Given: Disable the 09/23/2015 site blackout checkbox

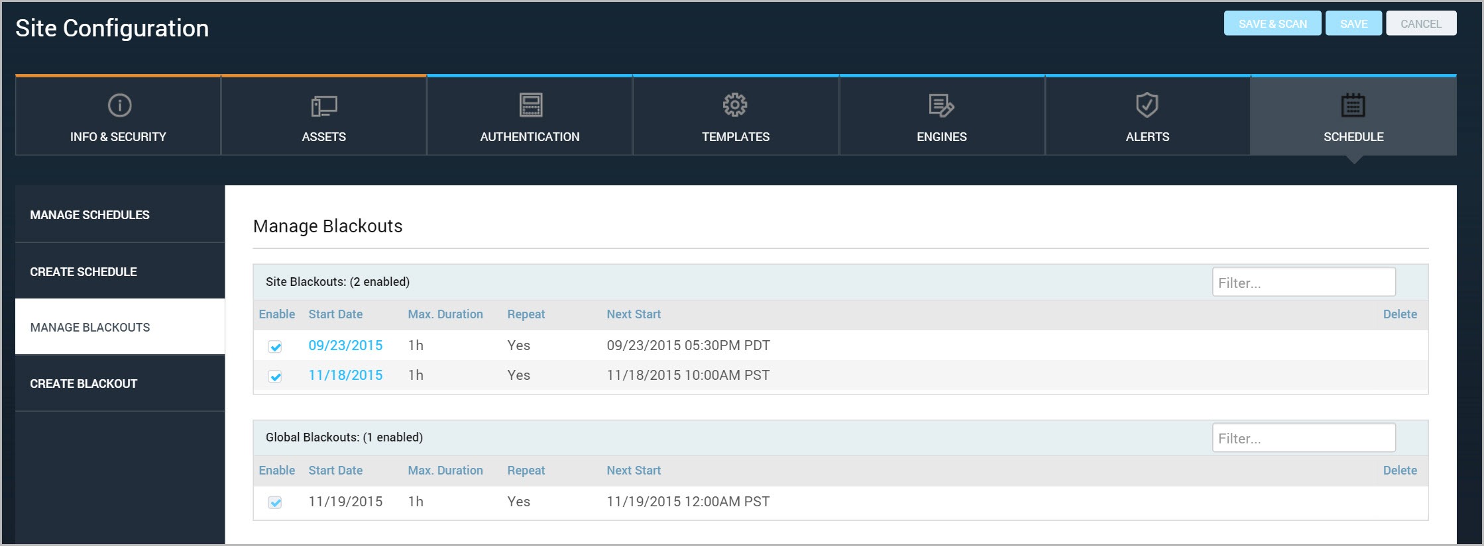Looking at the screenshot, I should (x=275, y=347).
